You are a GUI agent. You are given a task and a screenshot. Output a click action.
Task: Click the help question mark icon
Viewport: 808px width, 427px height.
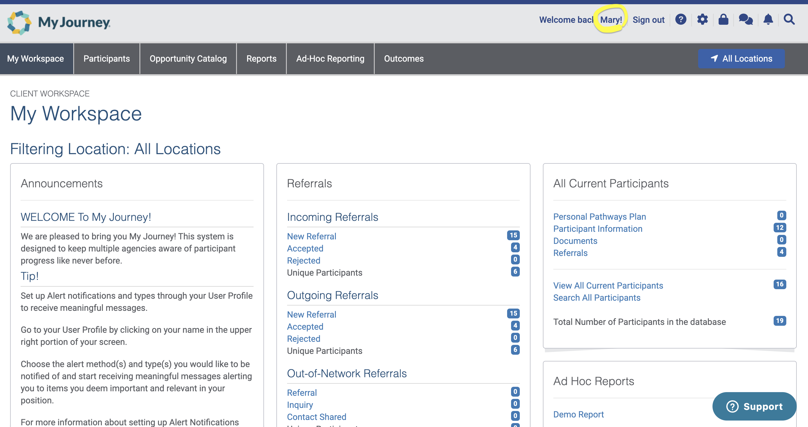tap(681, 19)
